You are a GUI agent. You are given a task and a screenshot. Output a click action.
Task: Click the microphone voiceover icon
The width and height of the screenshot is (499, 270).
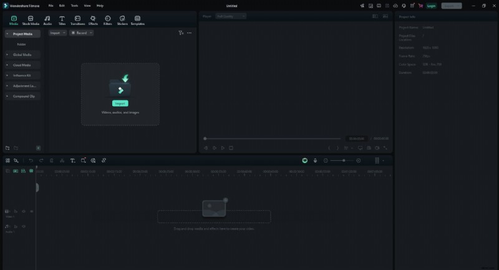[315, 160]
